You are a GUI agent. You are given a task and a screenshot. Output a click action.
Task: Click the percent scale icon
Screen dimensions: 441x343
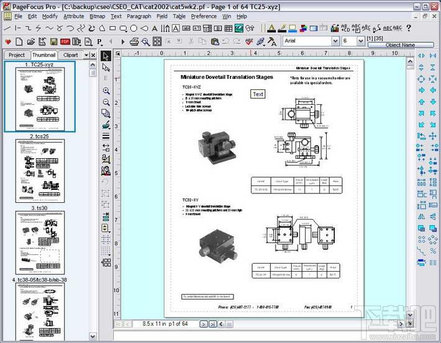point(433,251)
